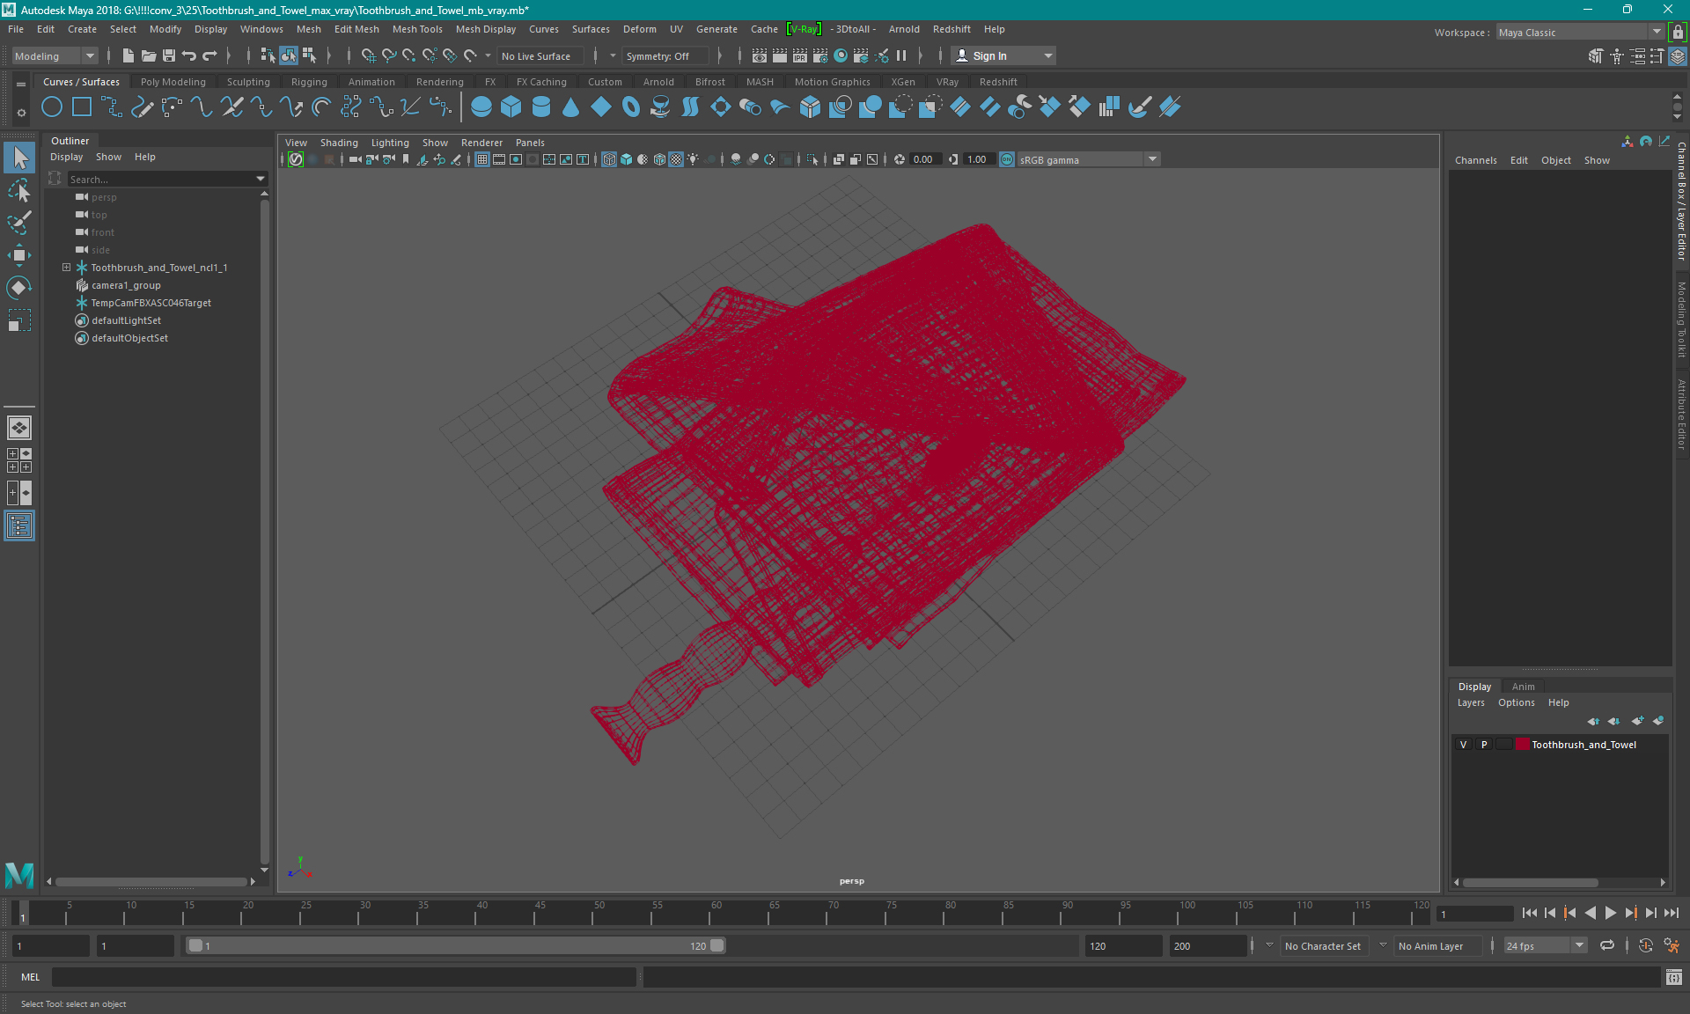Activate the Scale tool
Screen dimensions: 1690x1014
point(19,320)
